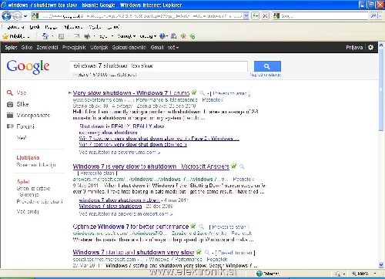Open Google settings gear icon
Viewport: 385px width, 279px height.
click(370, 48)
